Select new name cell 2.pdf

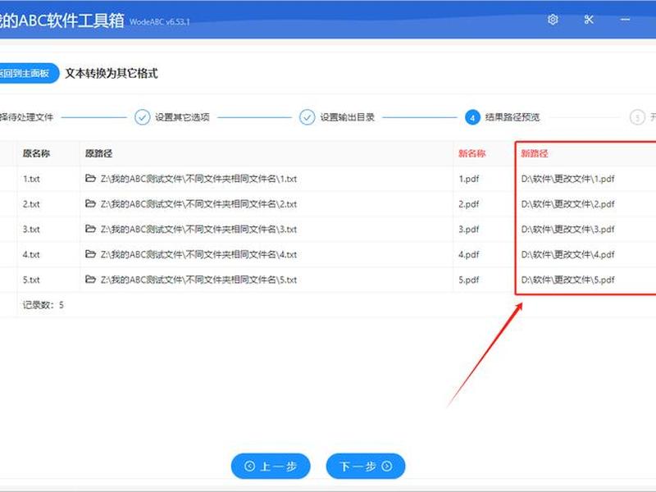469,204
